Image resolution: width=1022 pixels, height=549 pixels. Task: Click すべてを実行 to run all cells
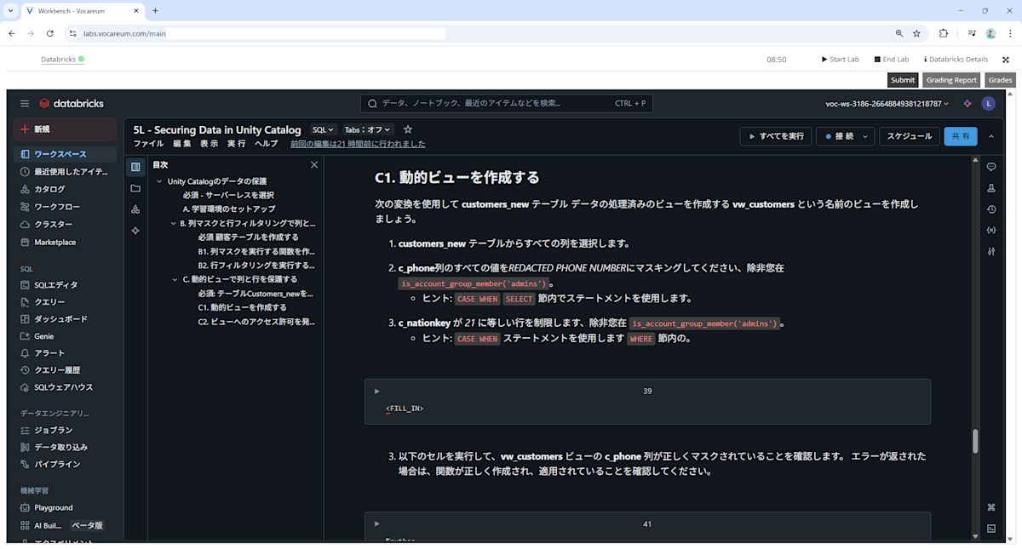776,136
